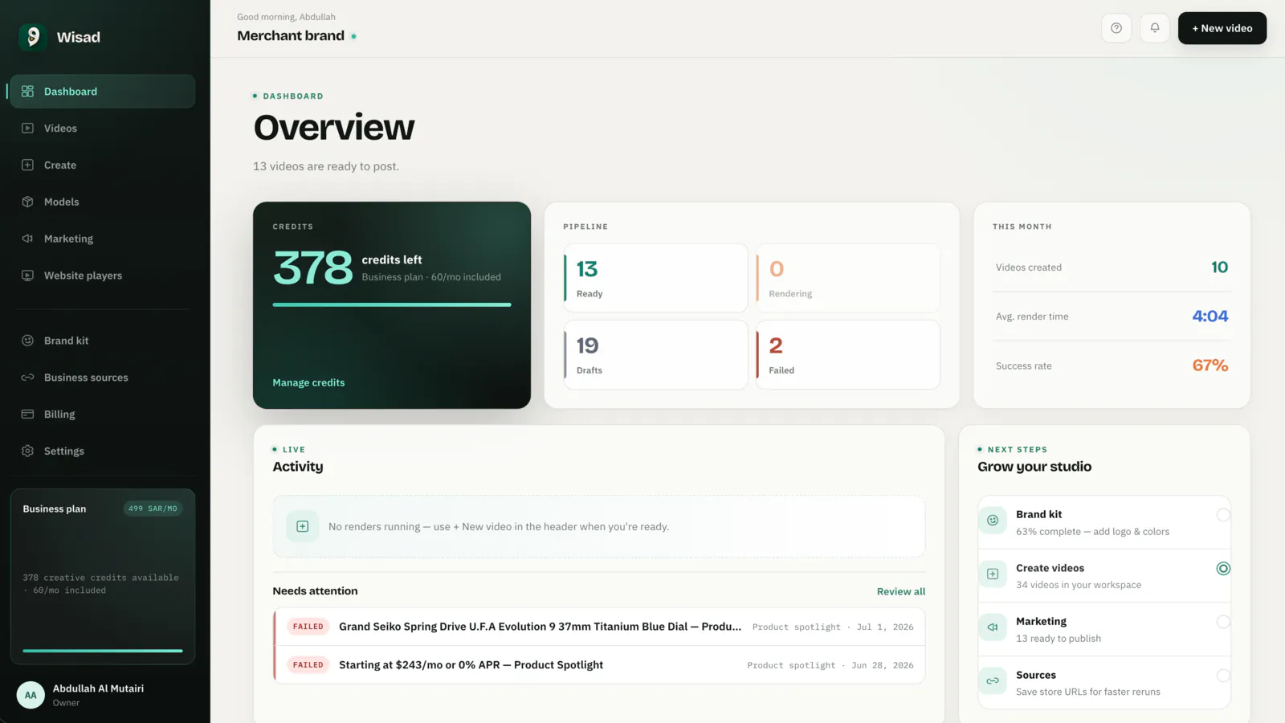The image size is (1285, 723).
Task: Click 'Good morning, Abdullah' greeting
Action: 286,17
